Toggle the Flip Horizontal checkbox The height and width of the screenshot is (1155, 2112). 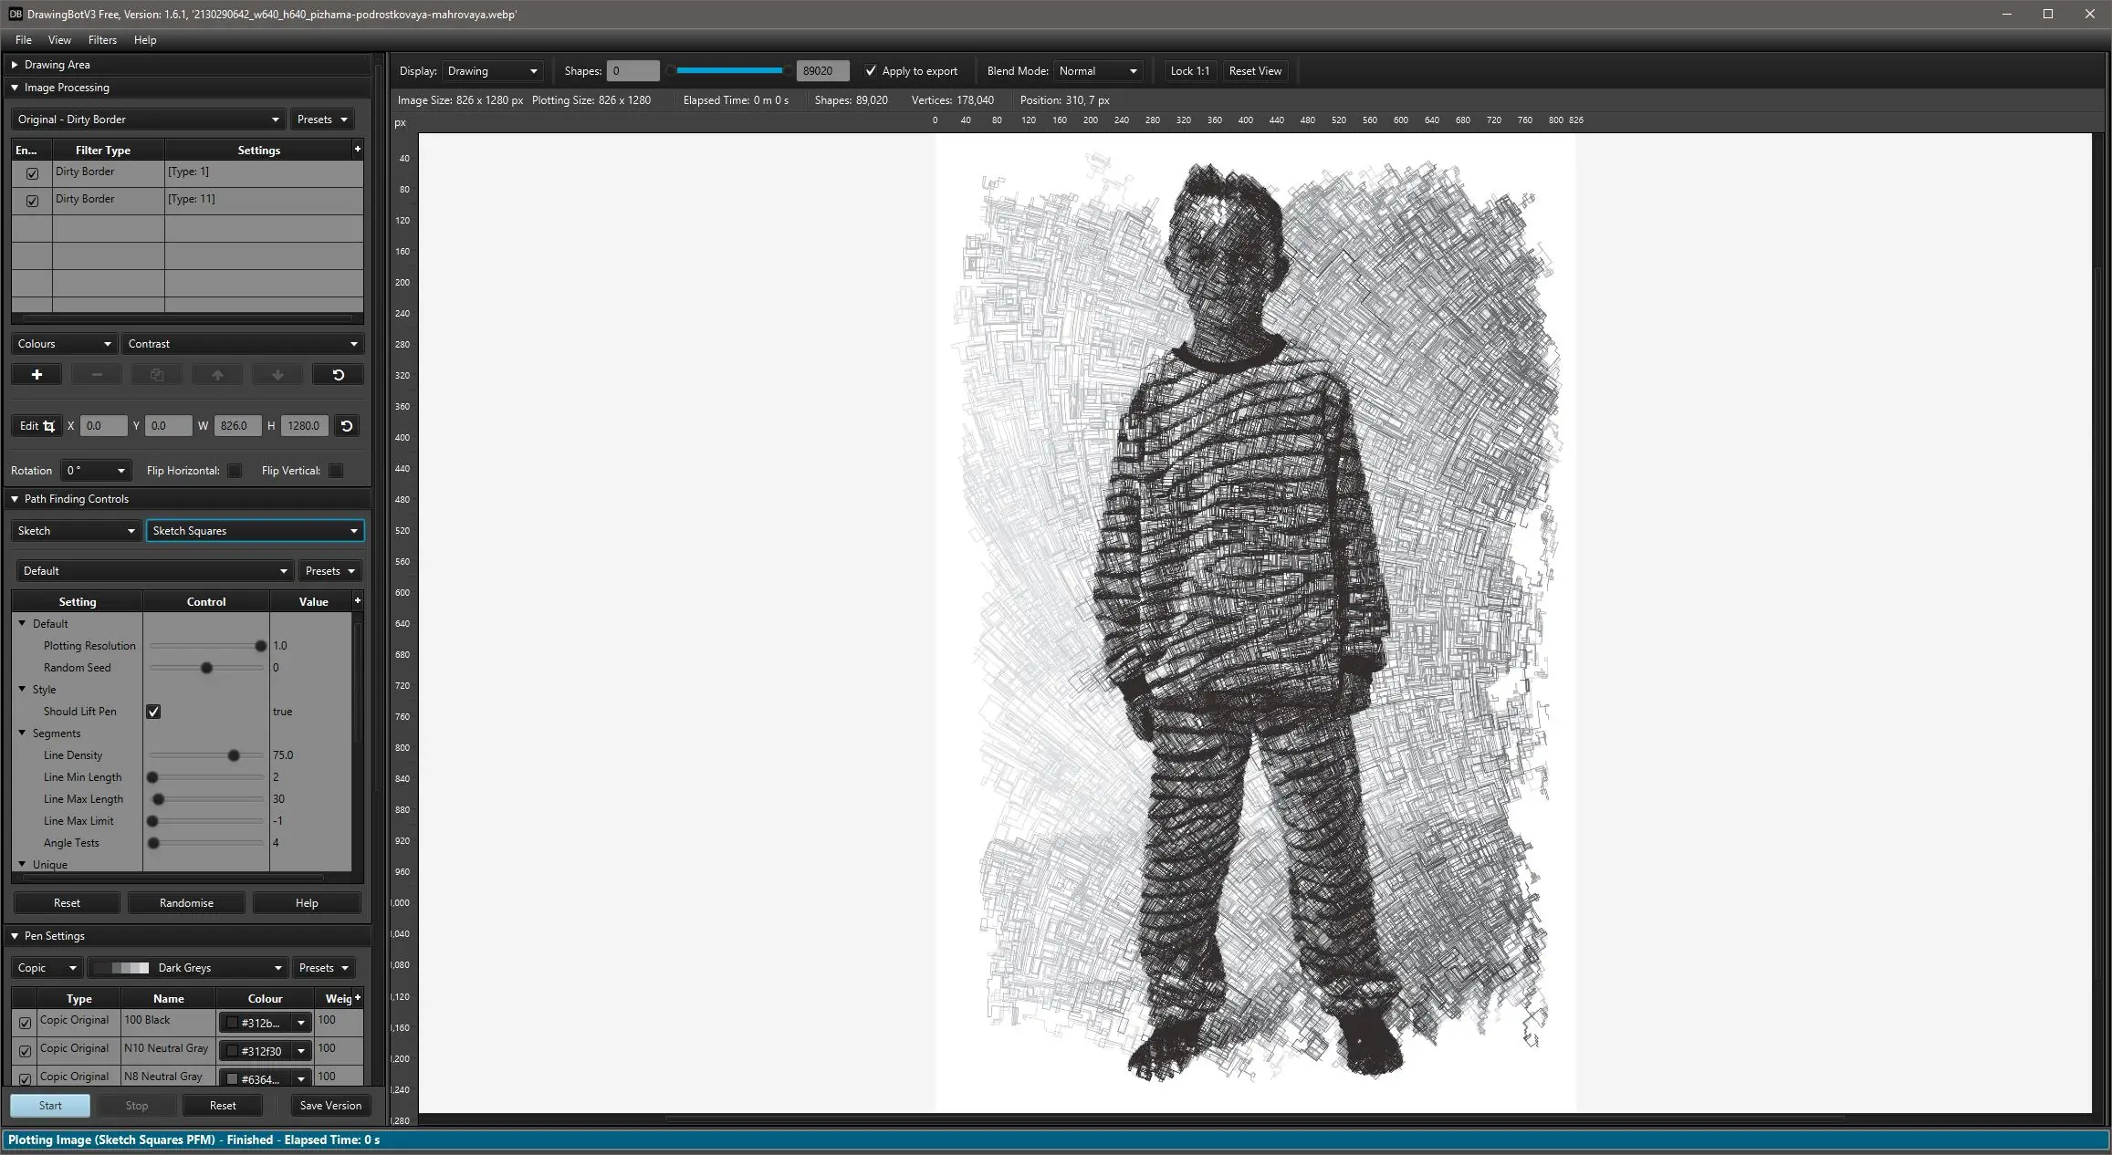(235, 471)
